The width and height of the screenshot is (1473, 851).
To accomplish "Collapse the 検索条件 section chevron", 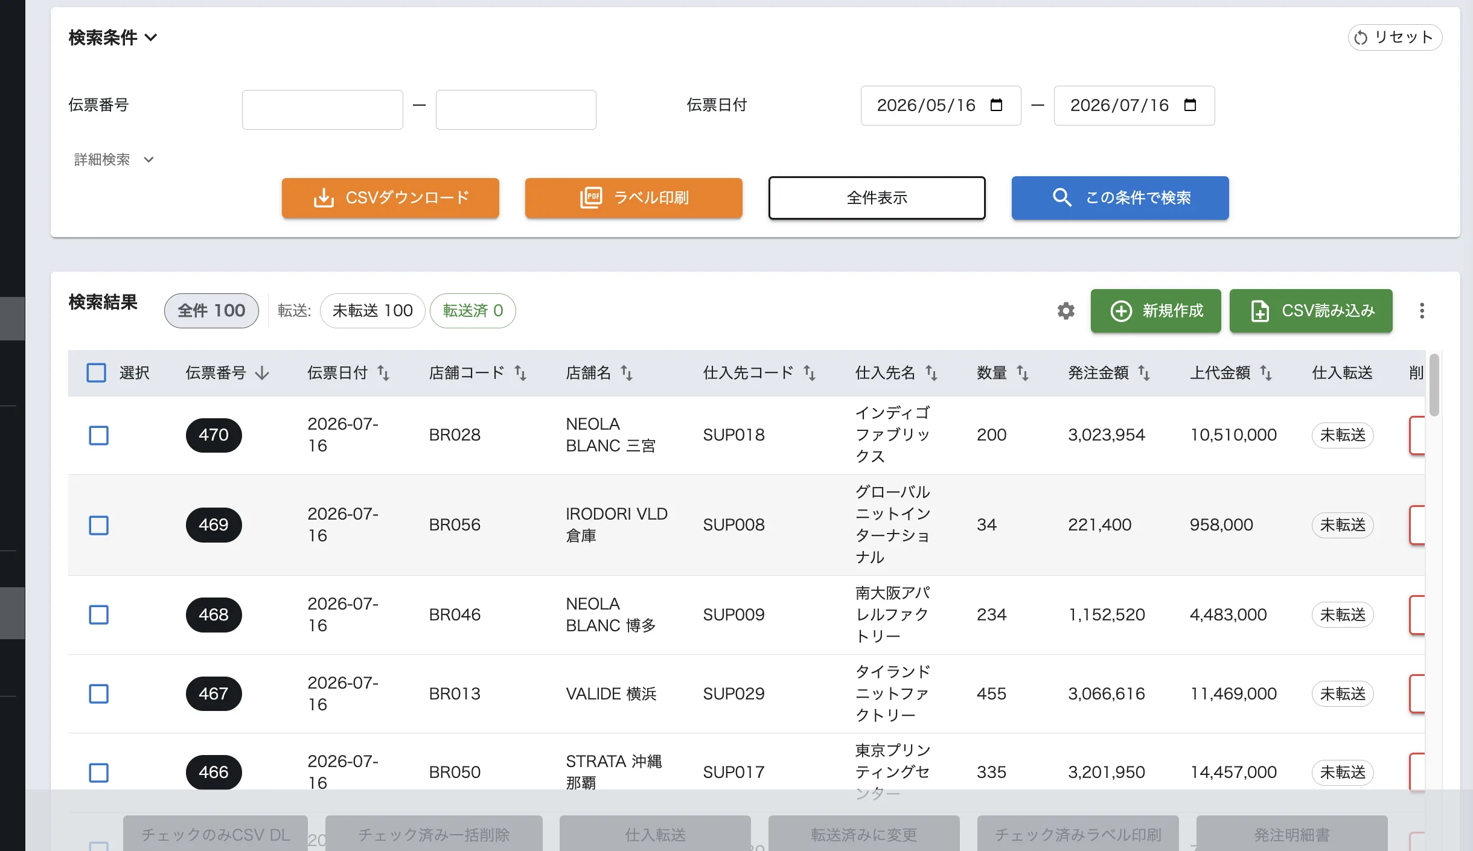I will point(151,37).
